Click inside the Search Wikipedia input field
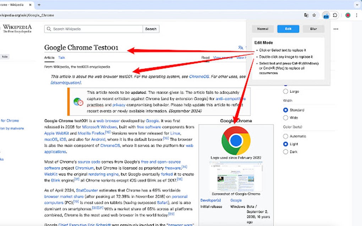The height and width of the screenshot is (226, 362). coord(89,29)
